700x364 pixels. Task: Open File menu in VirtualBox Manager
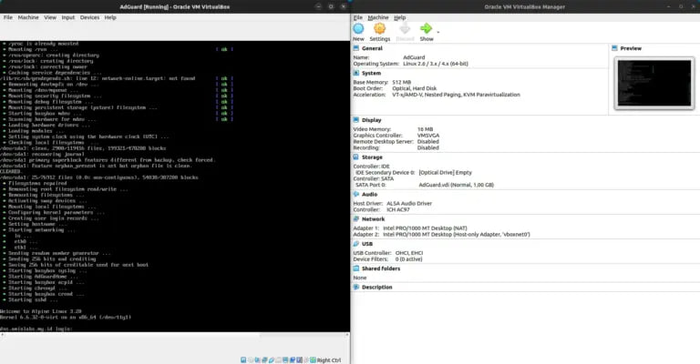point(358,17)
